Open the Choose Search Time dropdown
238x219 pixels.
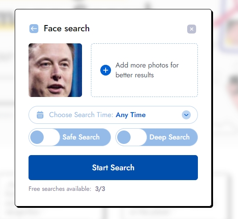(x=113, y=115)
